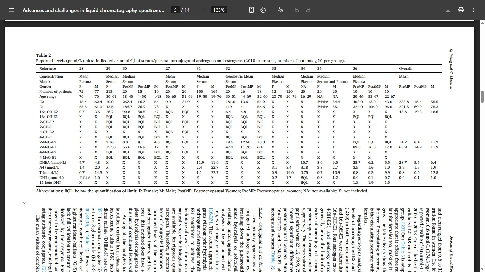Rotate the document counterclockwise
This screenshot has width=485, height=272.
tap(263, 10)
